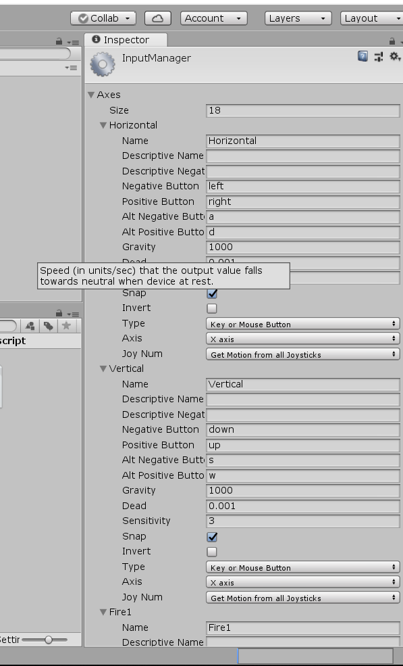This screenshot has height=666, width=403.
Task: Click the Search by Label tag icon
Action: pyautogui.click(x=49, y=326)
